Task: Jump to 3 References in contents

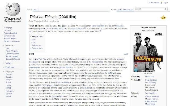Action: click(36, 45)
